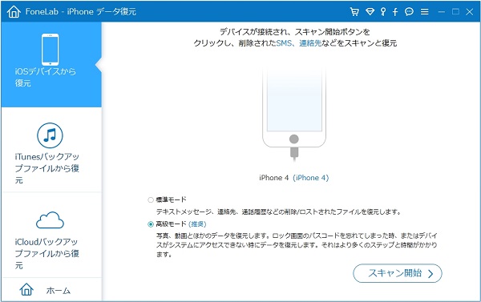Switch to iTunesバックアップファイルから復元 tab
481x302 pixels.
[51, 150]
